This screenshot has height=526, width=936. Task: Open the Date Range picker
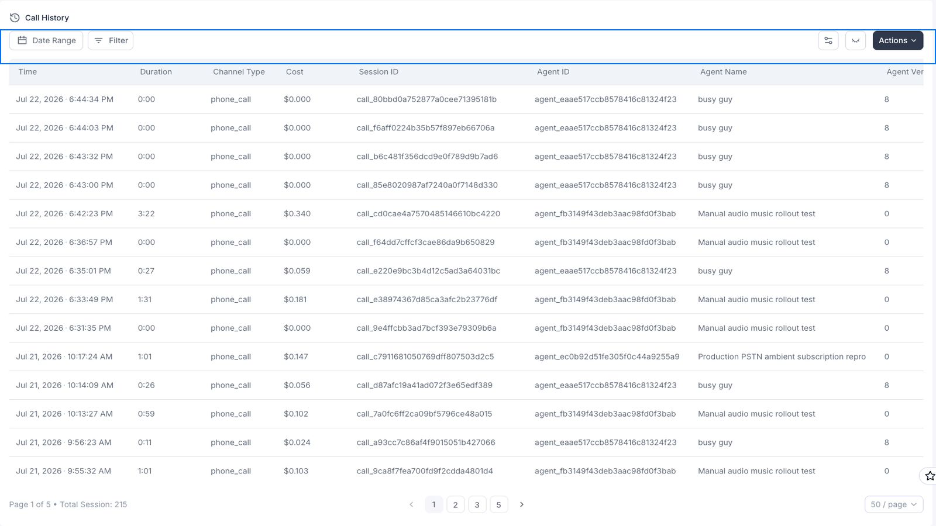46,40
